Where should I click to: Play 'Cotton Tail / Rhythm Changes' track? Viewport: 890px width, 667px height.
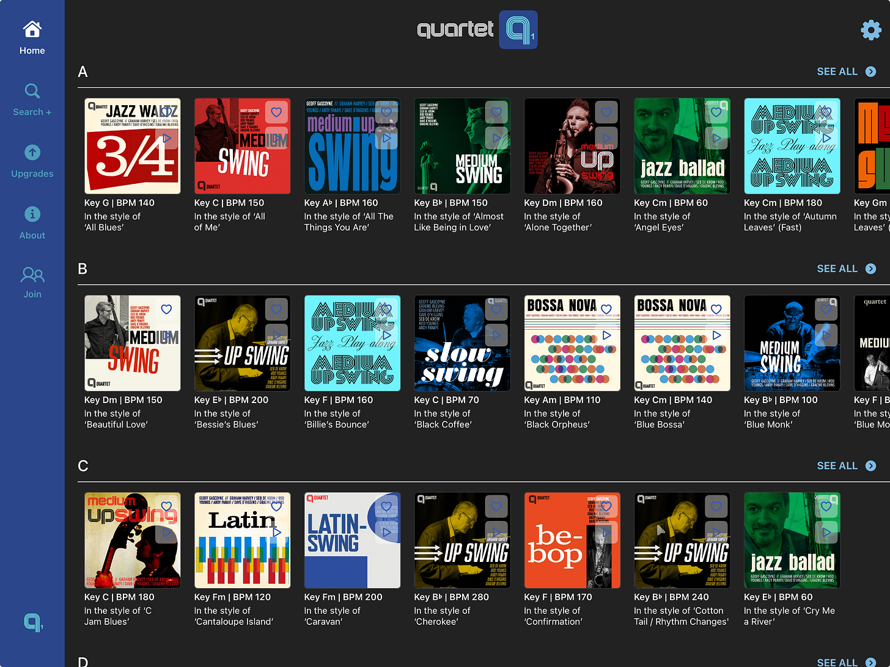click(716, 533)
